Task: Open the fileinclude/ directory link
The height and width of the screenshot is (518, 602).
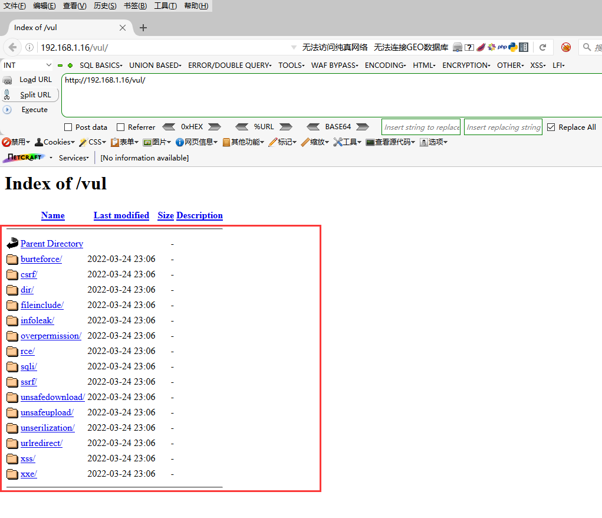Action: coord(42,305)
